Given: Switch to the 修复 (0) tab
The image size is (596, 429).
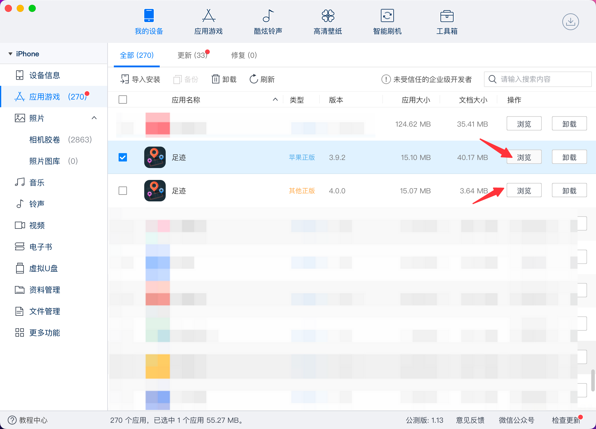Looking at the screenshot, I should click(x=244, y=55).
